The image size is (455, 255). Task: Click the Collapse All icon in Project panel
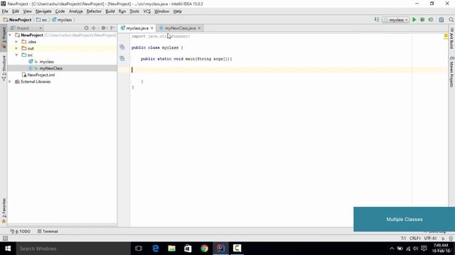93,28
